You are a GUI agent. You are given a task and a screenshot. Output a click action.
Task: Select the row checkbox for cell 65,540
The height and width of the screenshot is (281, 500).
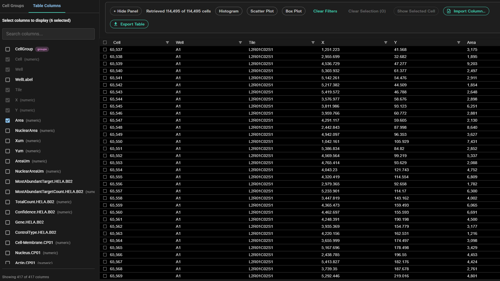pyautogui.click(x=105, y=71)
